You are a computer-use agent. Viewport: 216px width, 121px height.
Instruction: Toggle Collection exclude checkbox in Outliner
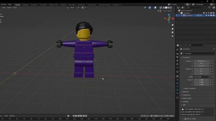pyautogui.click(x=204, y=13)
